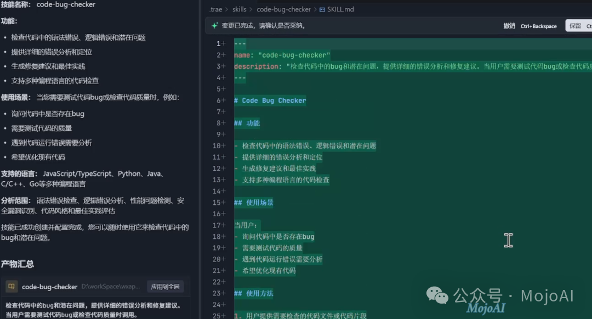Open the skills breadcrumb item

tap(240, 9)
